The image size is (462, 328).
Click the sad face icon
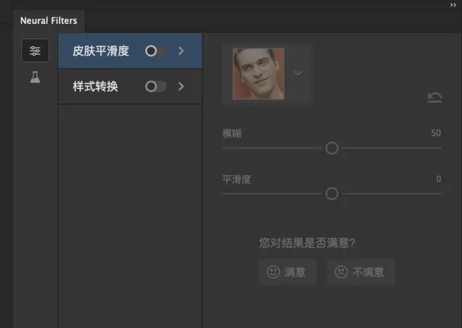tap(341, 272)
